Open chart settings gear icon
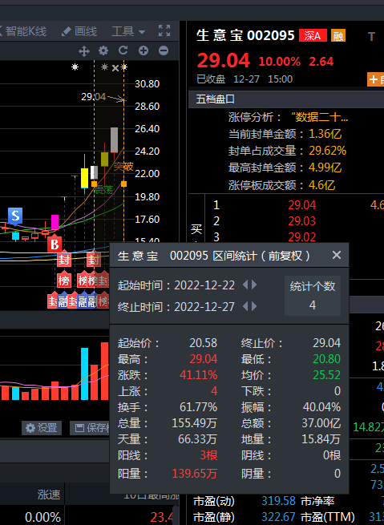The height and width of the screenshot is (525, 384). coord(103,50)
